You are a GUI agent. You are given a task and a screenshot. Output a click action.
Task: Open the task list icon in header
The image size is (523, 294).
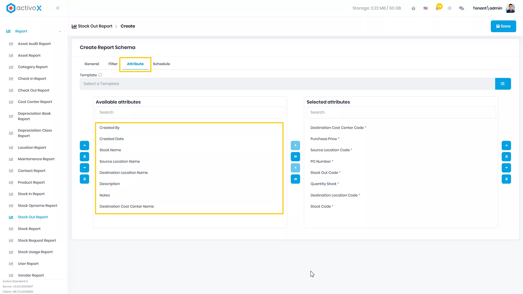tap(450, 8)
